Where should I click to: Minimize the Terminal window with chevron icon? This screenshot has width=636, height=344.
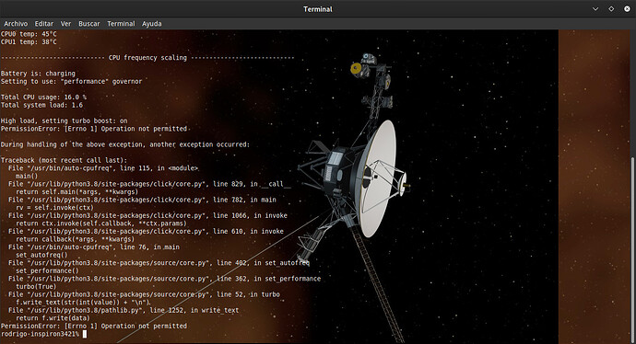click(595, 9)
